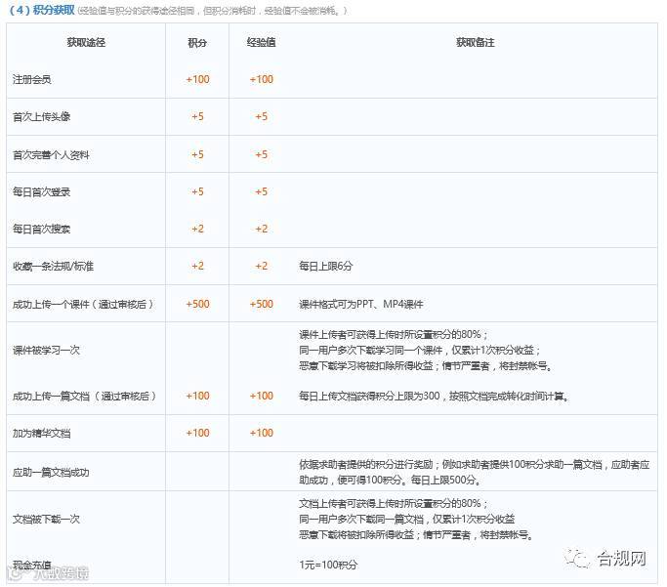Image resolution: width=667 pixels, height=587 pixels.
Task: Select the "注册会员" row label
Action: coord(32,79)
